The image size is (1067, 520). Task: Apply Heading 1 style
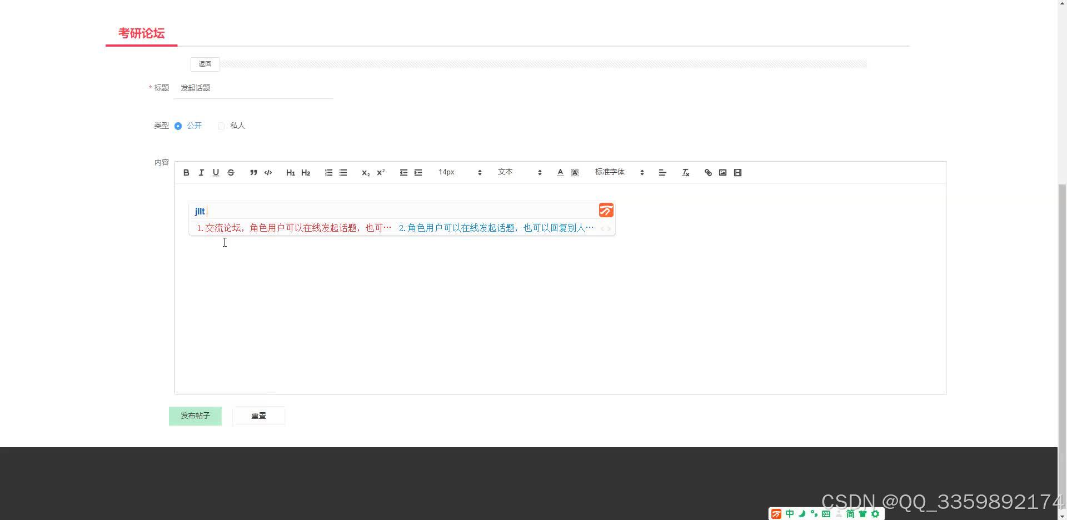(291, 173)
